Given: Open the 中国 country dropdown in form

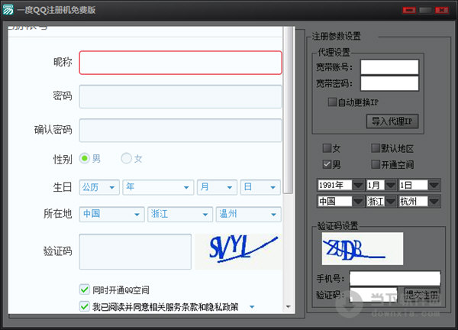Looking at the screenshot, I should [x=112, y=214].
